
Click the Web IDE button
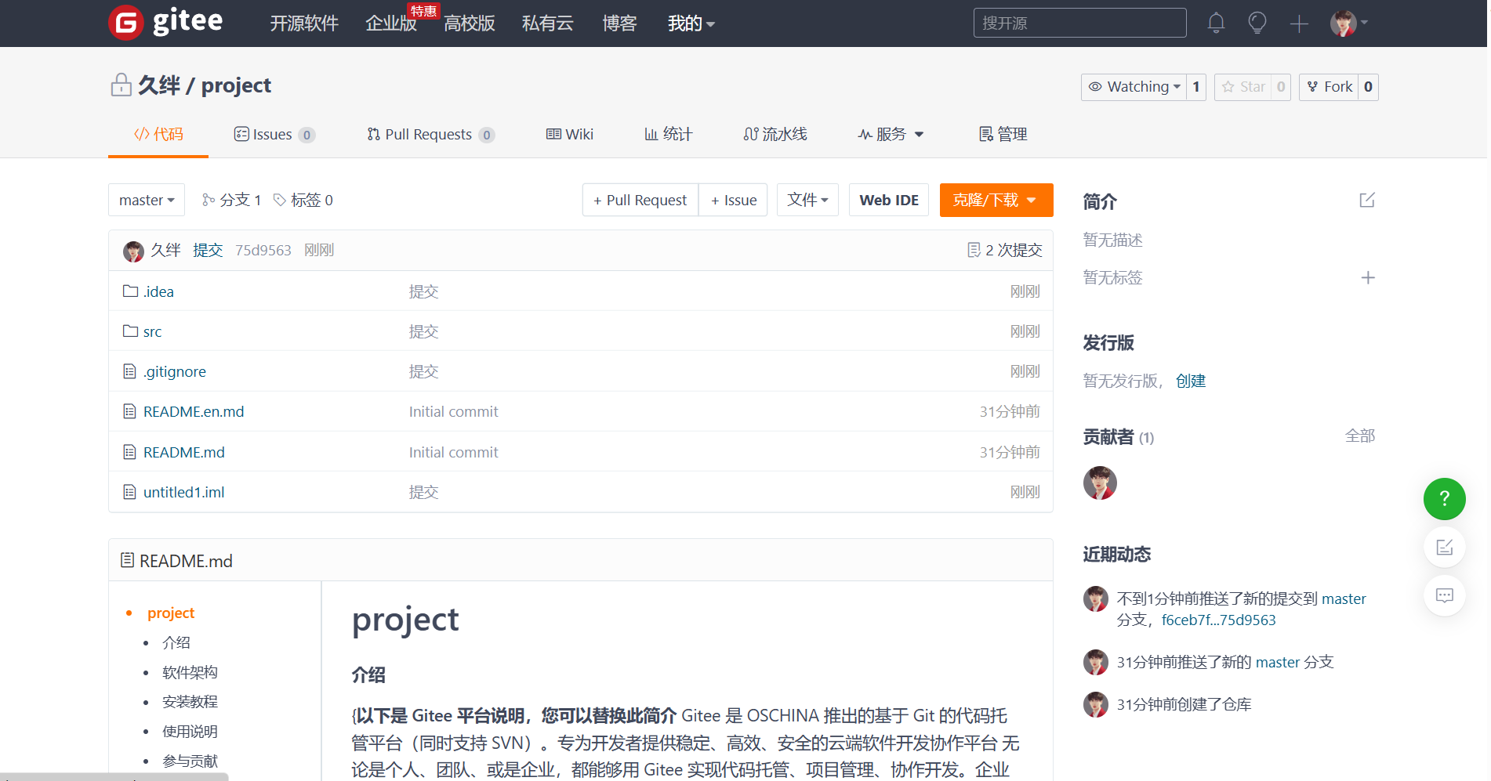[888, 201]
